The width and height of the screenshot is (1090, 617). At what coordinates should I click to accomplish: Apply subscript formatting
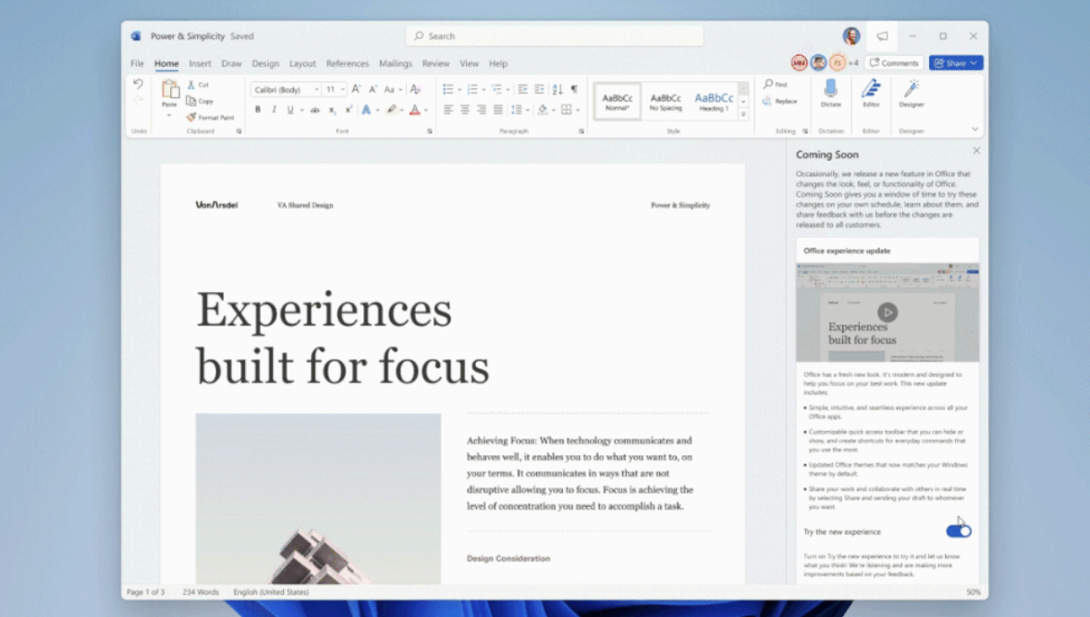332,110
